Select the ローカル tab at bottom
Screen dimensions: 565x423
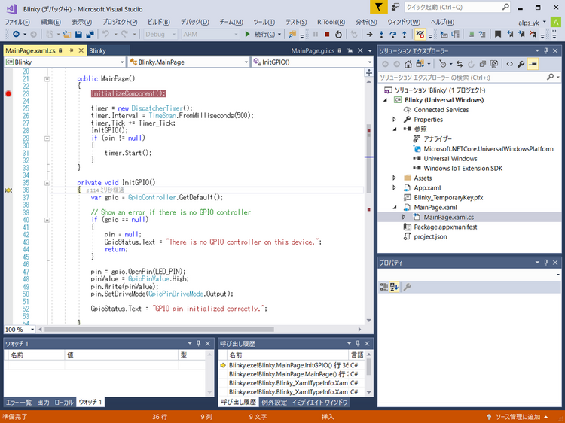point(64,402)
